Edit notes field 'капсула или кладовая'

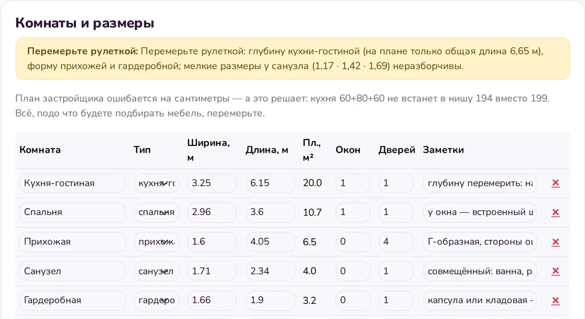[x=480, y=300]
